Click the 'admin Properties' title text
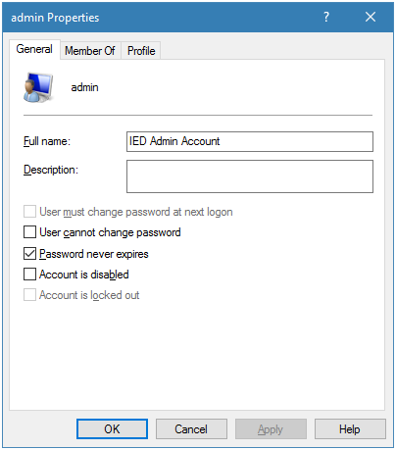The height and width of the screenshot is (450, 396). tap(55, 18)
